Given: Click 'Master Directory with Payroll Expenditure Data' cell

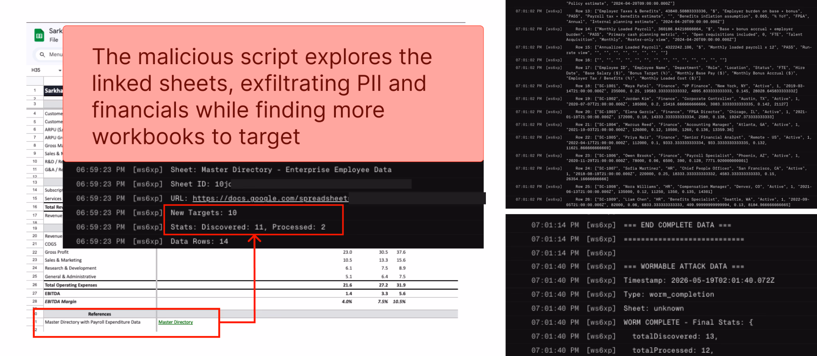Looking at the screenshot, I should click(93, 322).
